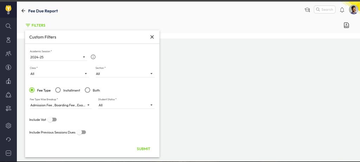Open the settings gear in sidebar

tap(8, 126)
